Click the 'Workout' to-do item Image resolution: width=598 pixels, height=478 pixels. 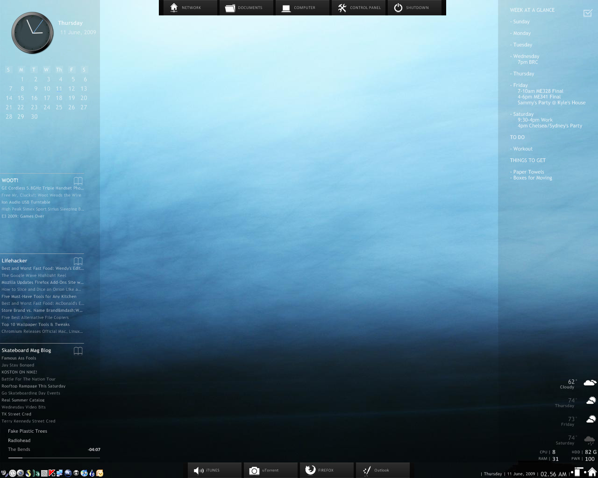coord(523,149)
